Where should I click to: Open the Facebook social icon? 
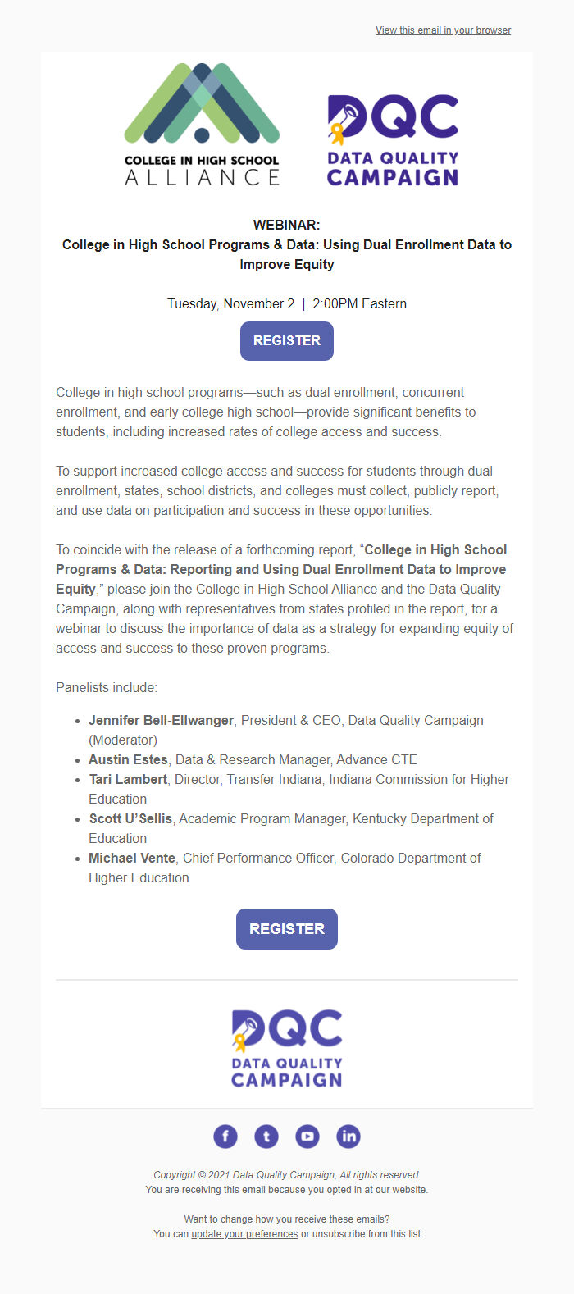[225, 1137]
